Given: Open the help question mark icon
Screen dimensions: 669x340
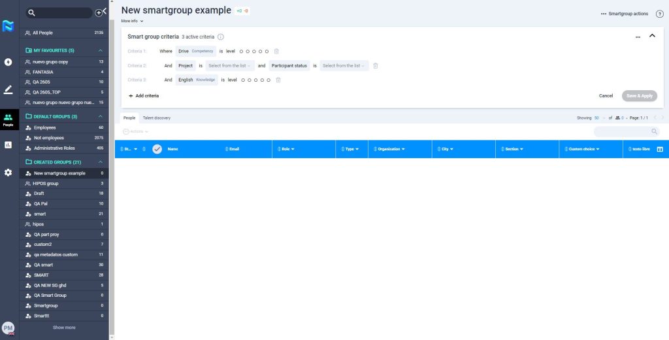Looking at the screenshot, I should 659,14.
